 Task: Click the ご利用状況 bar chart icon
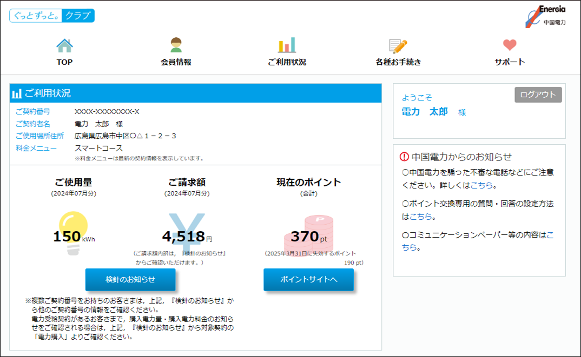287,45
